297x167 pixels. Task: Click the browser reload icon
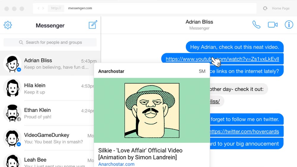(265, 8)
